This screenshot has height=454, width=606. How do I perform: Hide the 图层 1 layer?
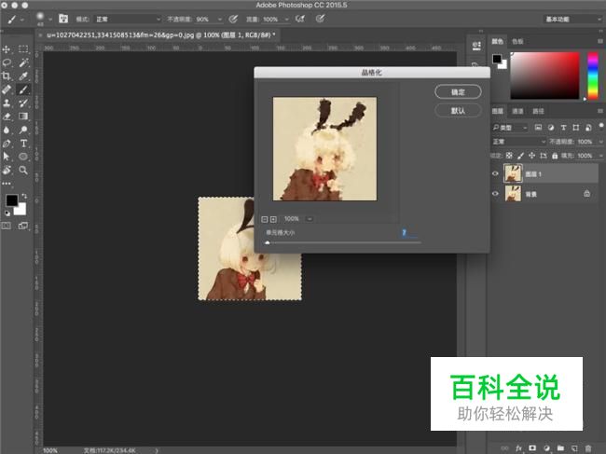(x=495, y=173)
